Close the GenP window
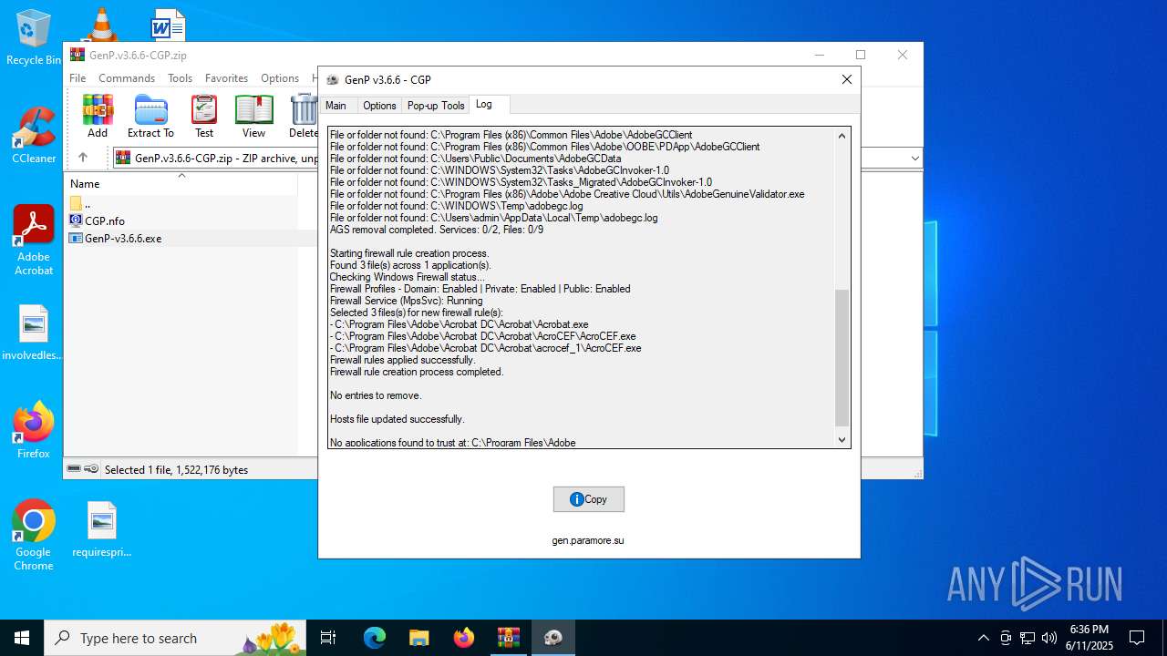This screenshot has width=1167, height=656. (847, 79)
